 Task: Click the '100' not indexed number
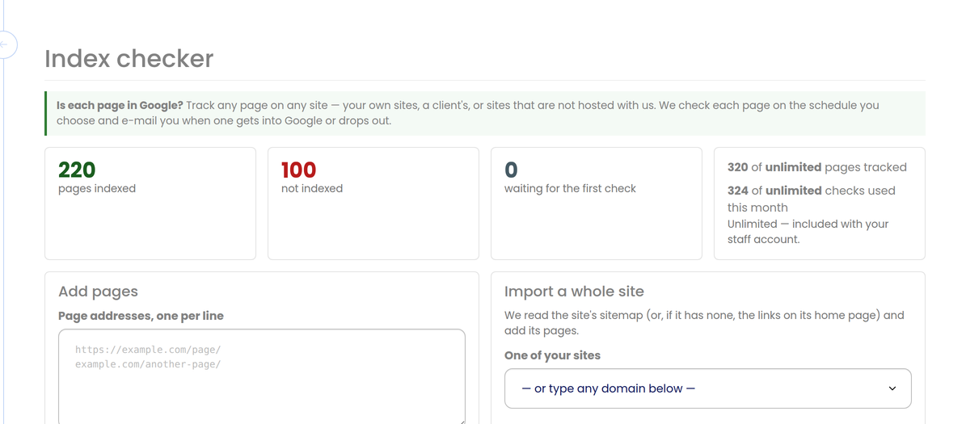click(x=299, y=170)
